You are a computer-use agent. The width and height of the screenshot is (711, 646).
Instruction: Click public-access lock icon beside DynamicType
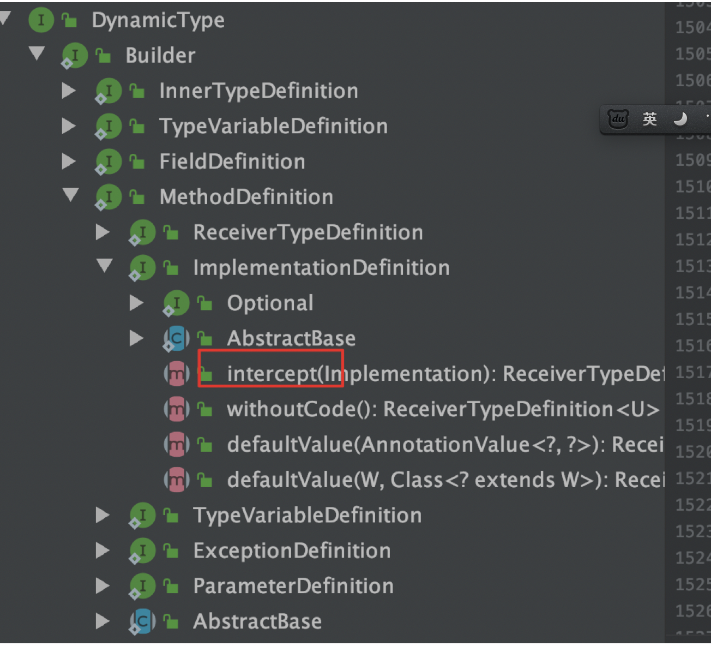(x=69, y=21)
